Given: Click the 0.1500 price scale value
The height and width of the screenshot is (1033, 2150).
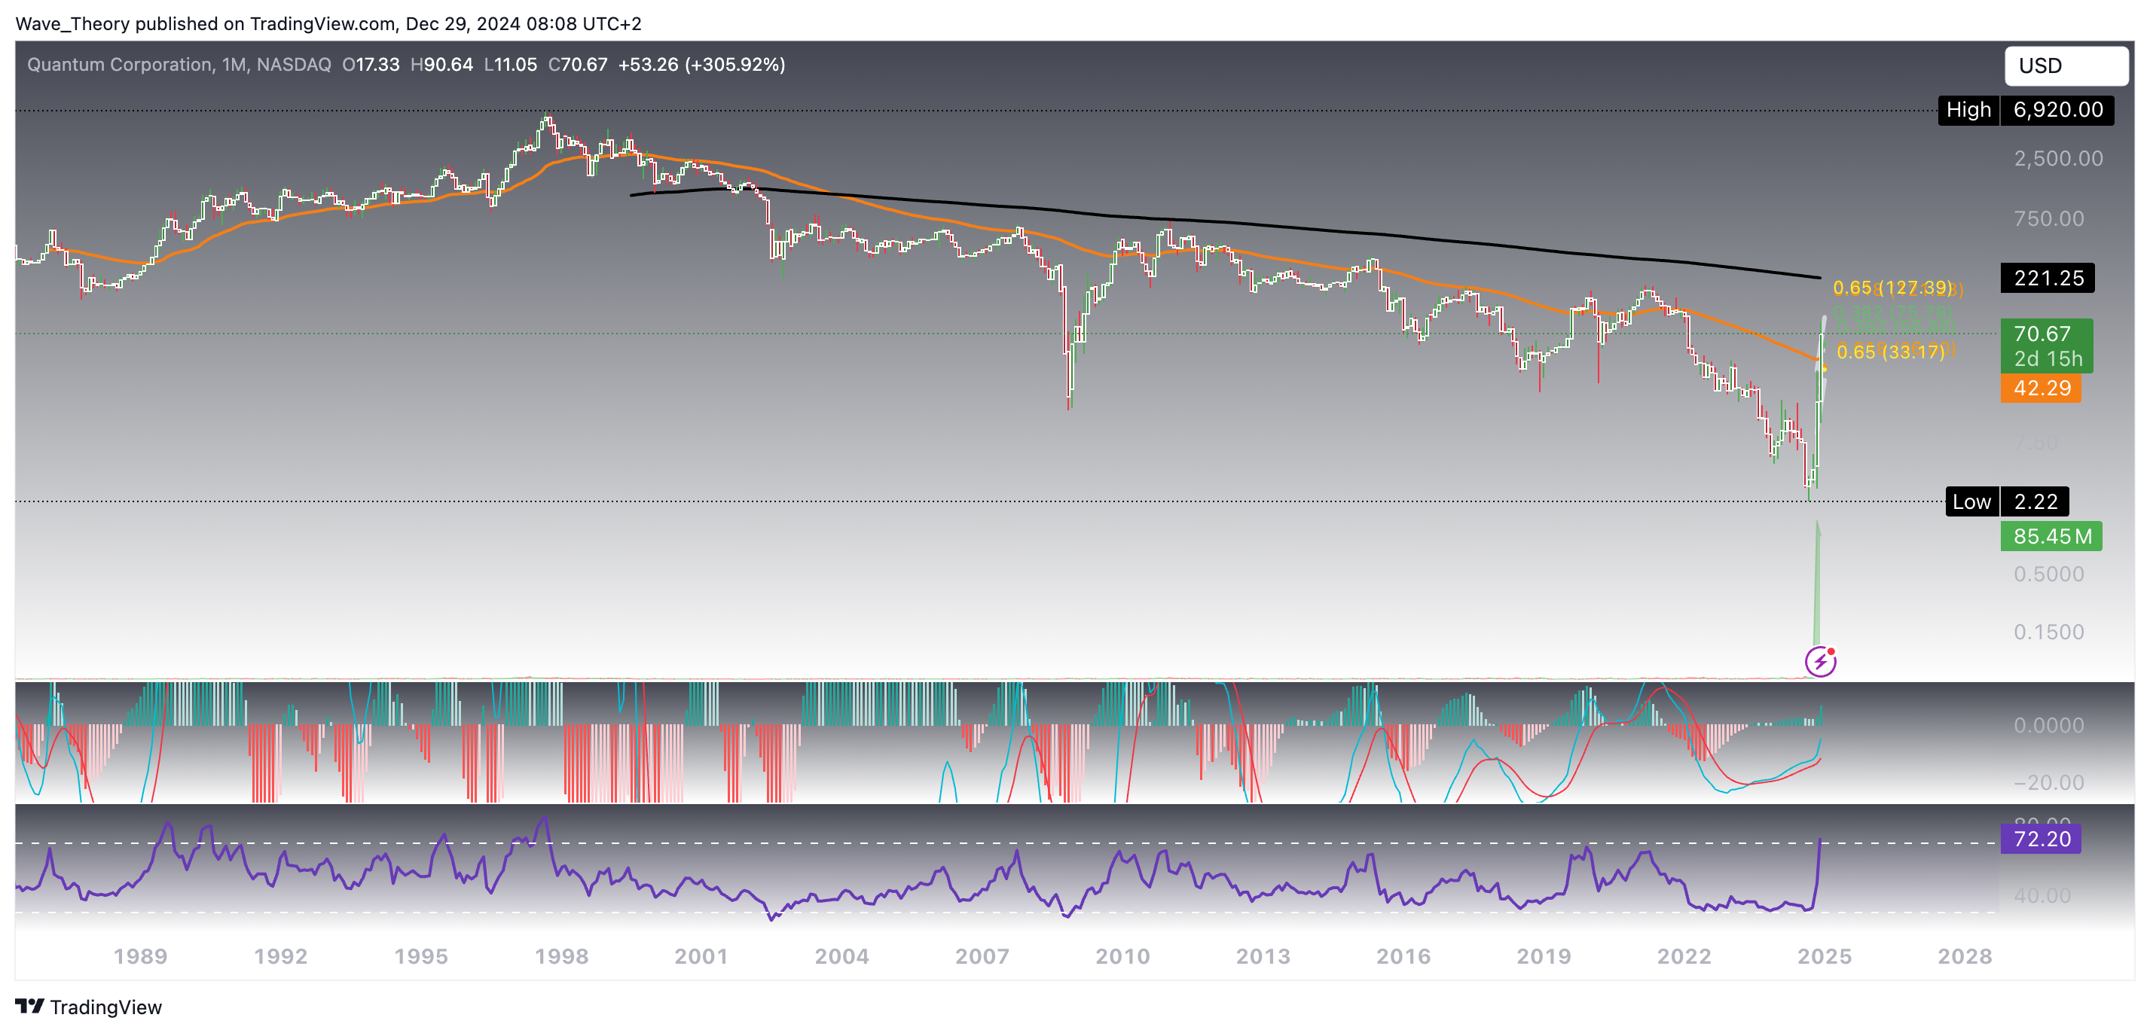Looking at the screenshot, I should pos(2049,632).
